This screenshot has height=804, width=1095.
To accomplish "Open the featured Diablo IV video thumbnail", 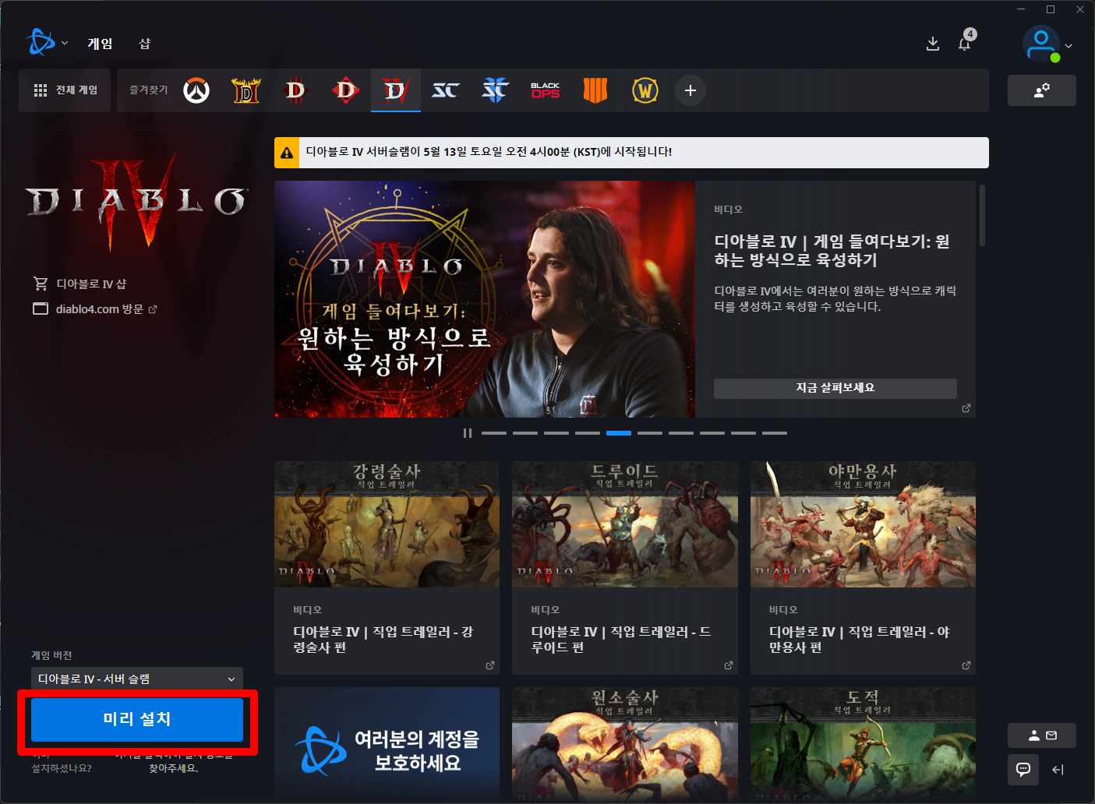I will click(x=485, y=299).
